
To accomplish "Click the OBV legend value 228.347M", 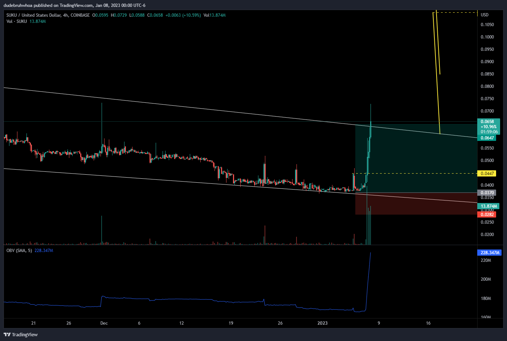I will pyautogui.click(x=44, y=251).
